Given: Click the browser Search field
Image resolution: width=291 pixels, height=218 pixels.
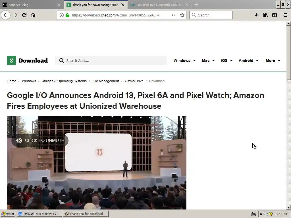Looking at the screenshot, I should tap(211, 15).
